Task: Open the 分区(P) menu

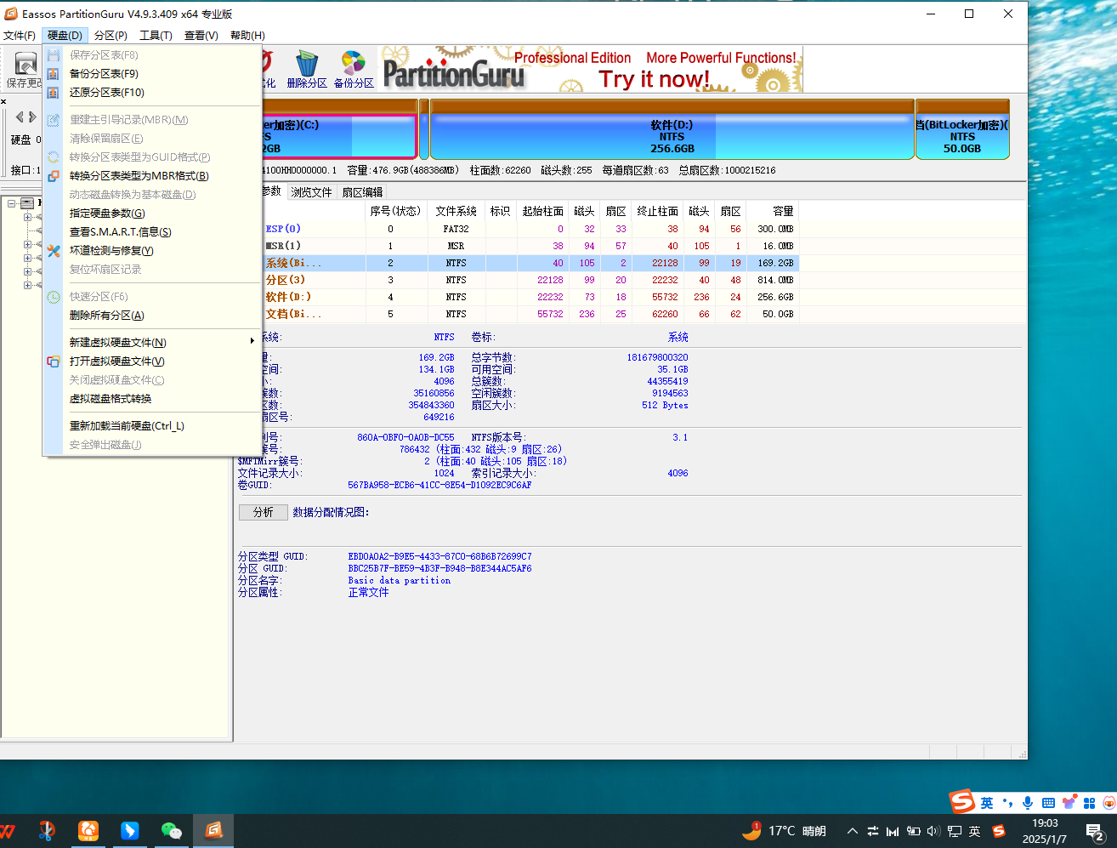Action: 111,36
